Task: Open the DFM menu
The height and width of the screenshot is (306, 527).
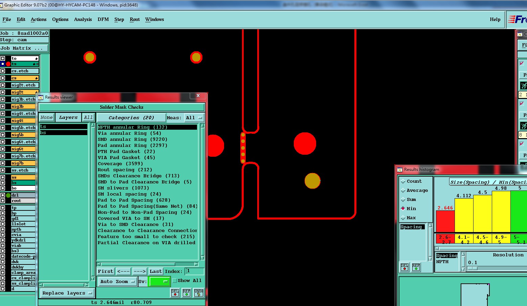Action: click(x=103, y=20)
